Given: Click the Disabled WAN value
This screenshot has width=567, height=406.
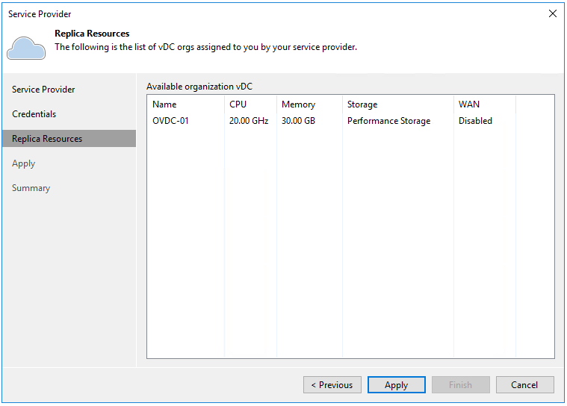Looking at the screenshot, I should (x=475, y=121).
